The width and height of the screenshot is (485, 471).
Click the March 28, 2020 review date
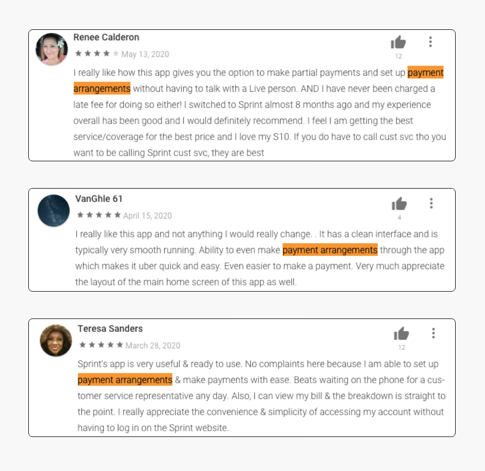point(153,346)
